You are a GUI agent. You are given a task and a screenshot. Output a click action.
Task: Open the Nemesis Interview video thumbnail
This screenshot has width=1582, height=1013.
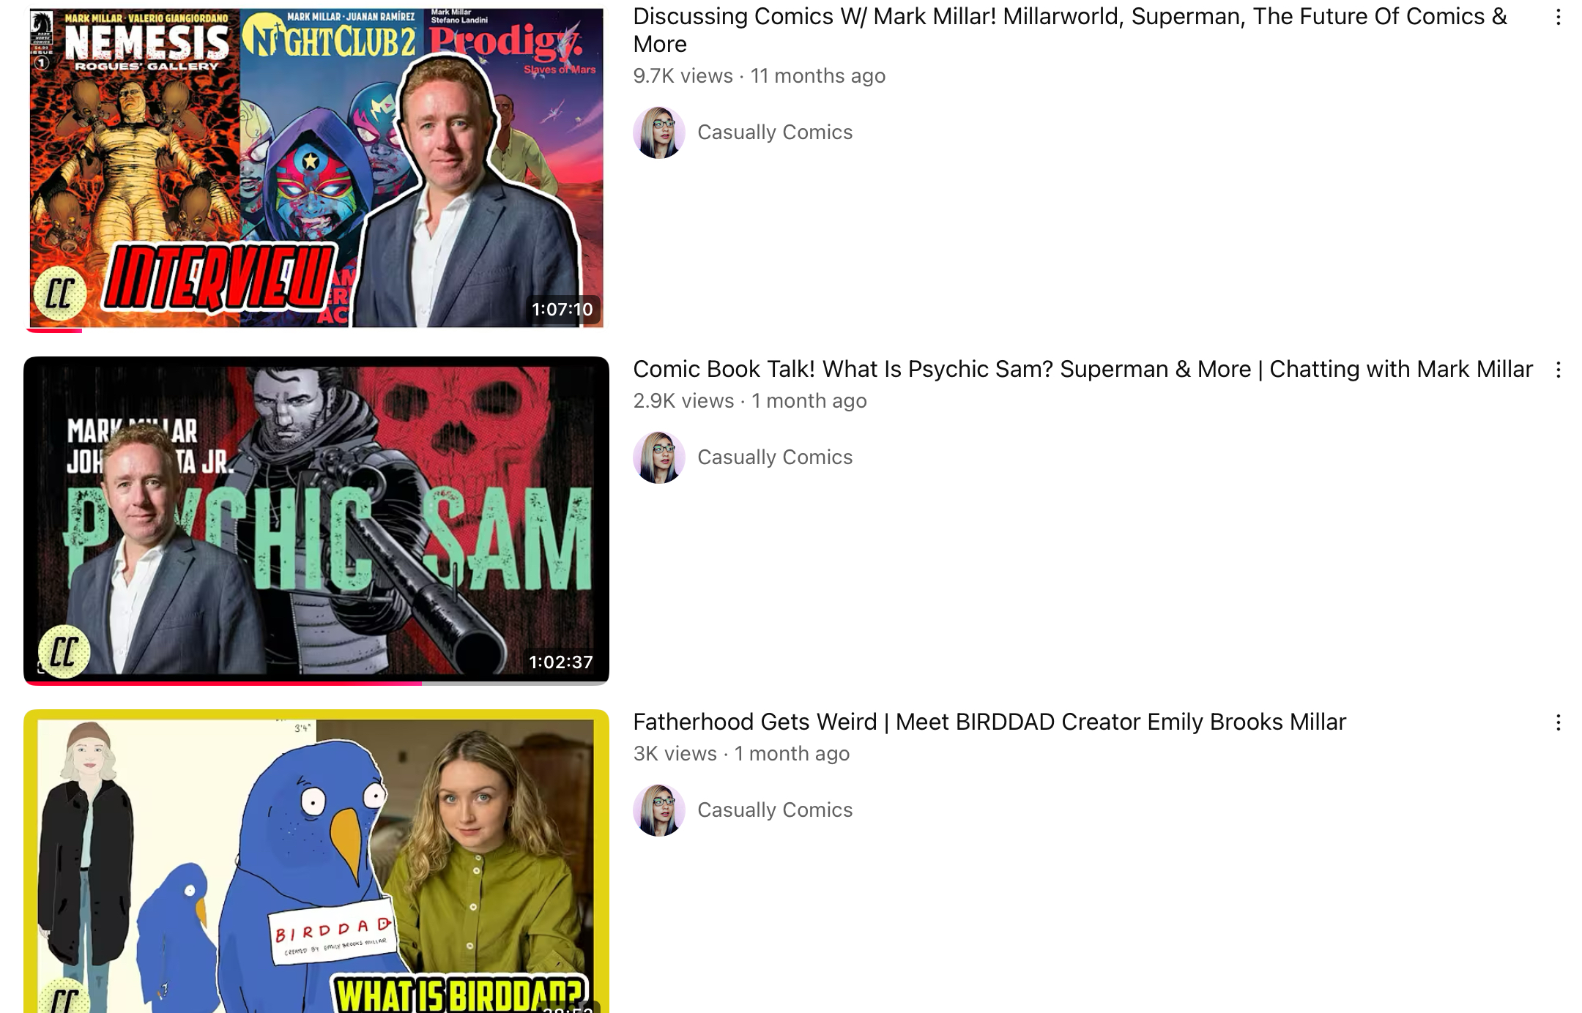(x=316, y=166)
